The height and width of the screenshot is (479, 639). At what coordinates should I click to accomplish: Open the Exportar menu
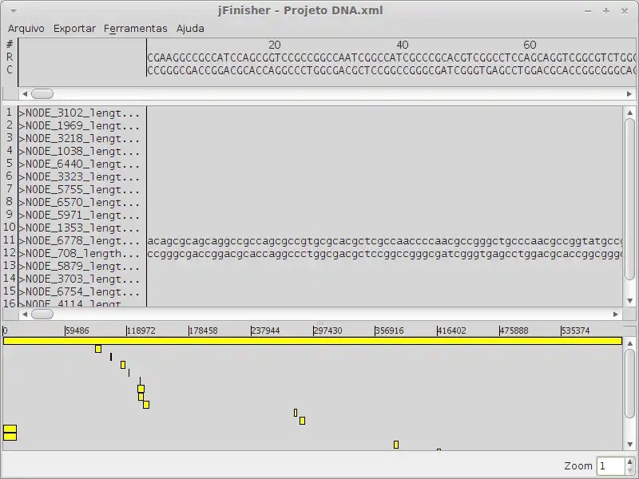(74, 29)
